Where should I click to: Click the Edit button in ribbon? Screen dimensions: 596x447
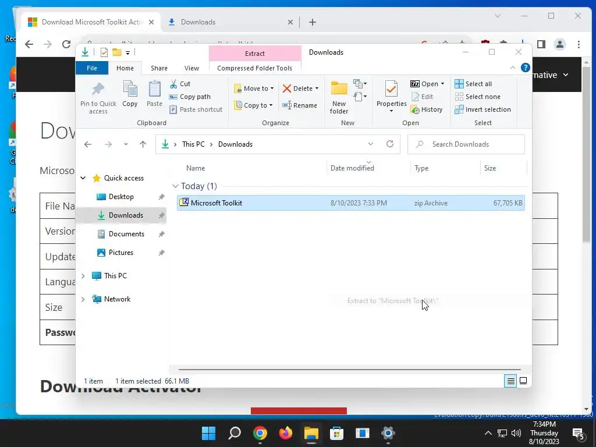[422, 97]
